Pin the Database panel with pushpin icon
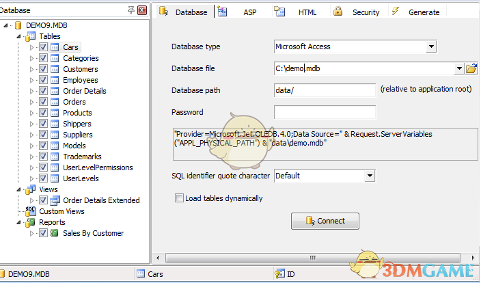481x283 pixels. 131,10
